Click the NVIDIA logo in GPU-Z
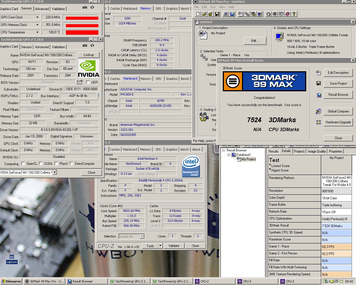The width and height of the screenshot is (356, 285). (88, 68)
